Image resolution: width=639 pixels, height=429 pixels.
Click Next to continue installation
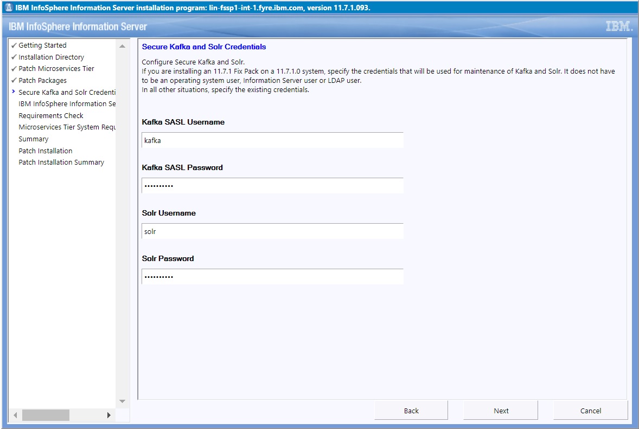click(x=501, y=411)
